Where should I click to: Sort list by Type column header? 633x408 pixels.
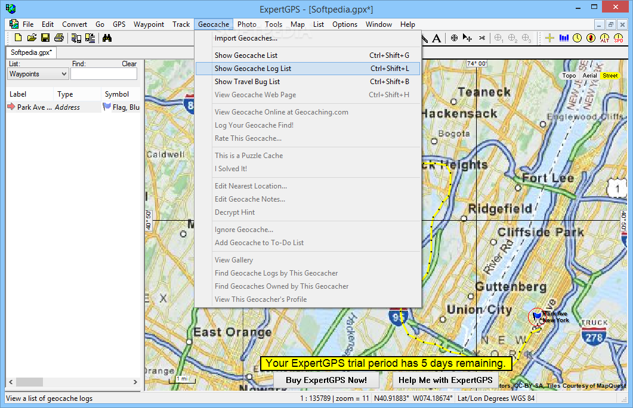(x=77, y=94)
